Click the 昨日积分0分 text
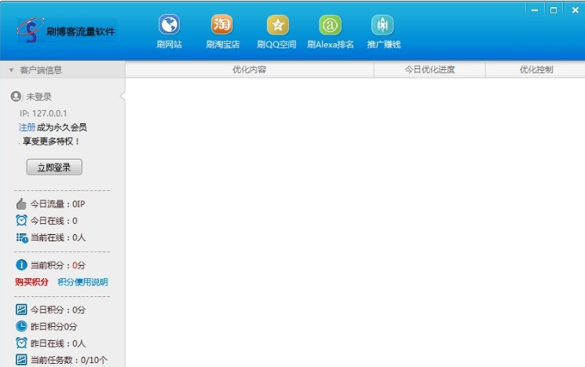585x367 pixels. (53, 326)
